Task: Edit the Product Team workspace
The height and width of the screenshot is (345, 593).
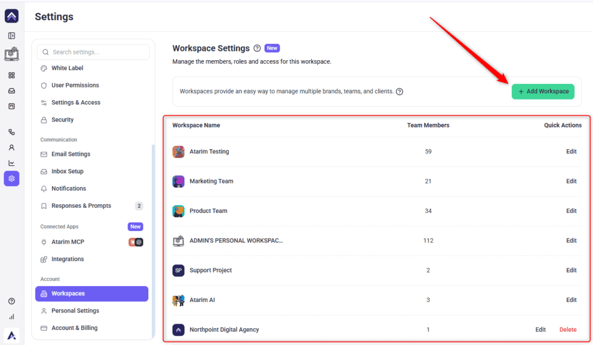Action: point(571,211)
